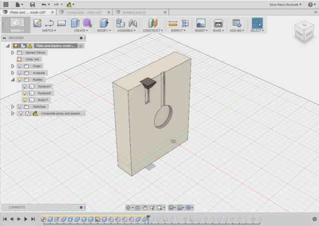Click the Add-Ins scripts icon
This screenshot has height=226, width=319.
[237, 23]
